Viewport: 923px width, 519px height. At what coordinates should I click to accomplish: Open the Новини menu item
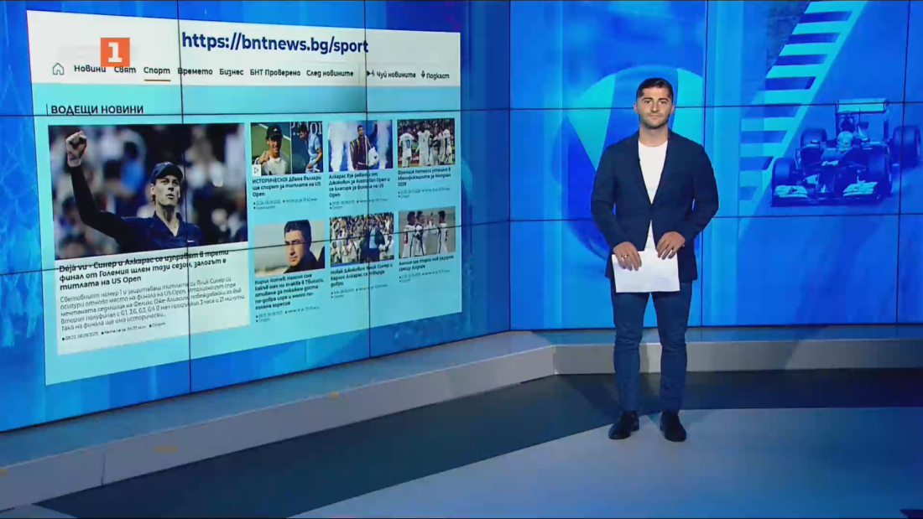point(90,69)
